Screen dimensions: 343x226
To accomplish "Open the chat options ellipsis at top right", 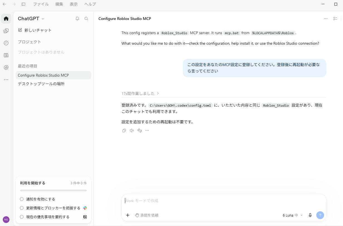I will click(x=326, y=19).
